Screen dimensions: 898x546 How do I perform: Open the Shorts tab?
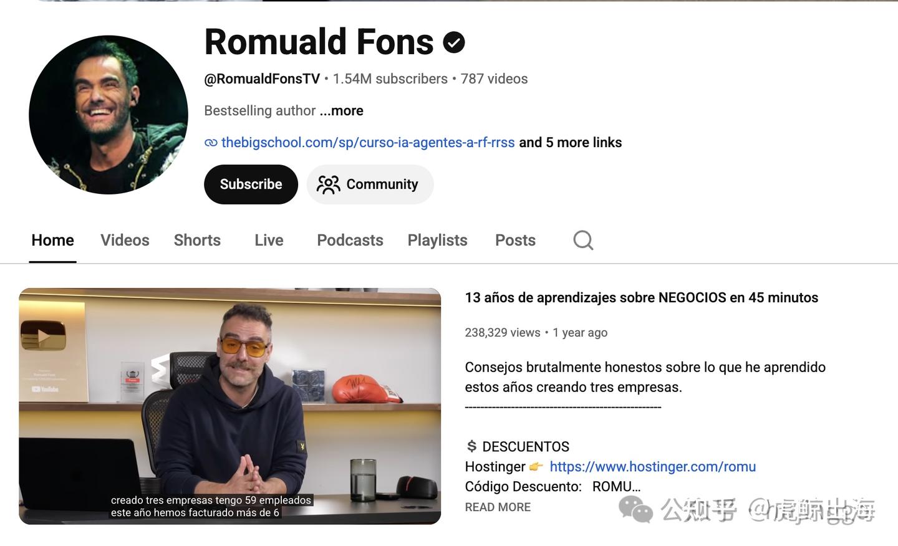click(x=197, y=240)
